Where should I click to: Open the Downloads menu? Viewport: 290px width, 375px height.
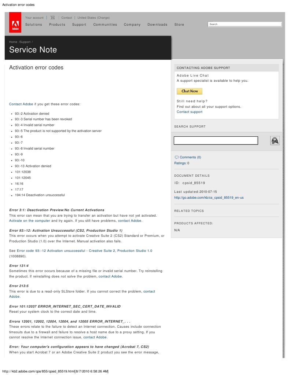click(x=157, y=25)
